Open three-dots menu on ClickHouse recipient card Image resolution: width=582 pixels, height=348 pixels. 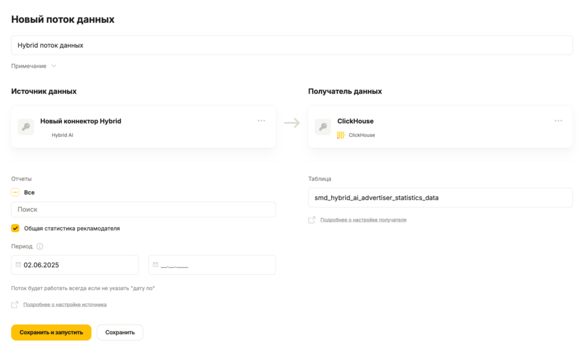pos(558,121)
